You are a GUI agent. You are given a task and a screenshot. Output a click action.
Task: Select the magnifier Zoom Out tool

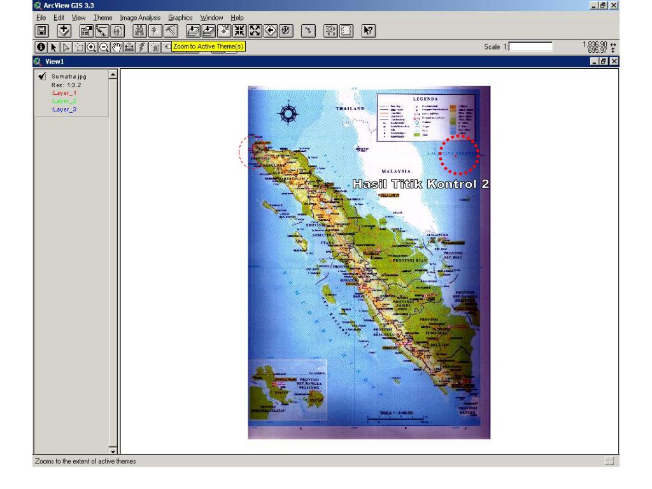104,47
